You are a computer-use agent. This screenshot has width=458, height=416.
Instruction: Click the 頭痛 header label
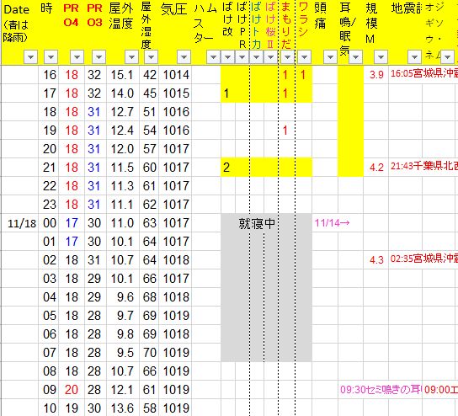[x=320, y=16]
